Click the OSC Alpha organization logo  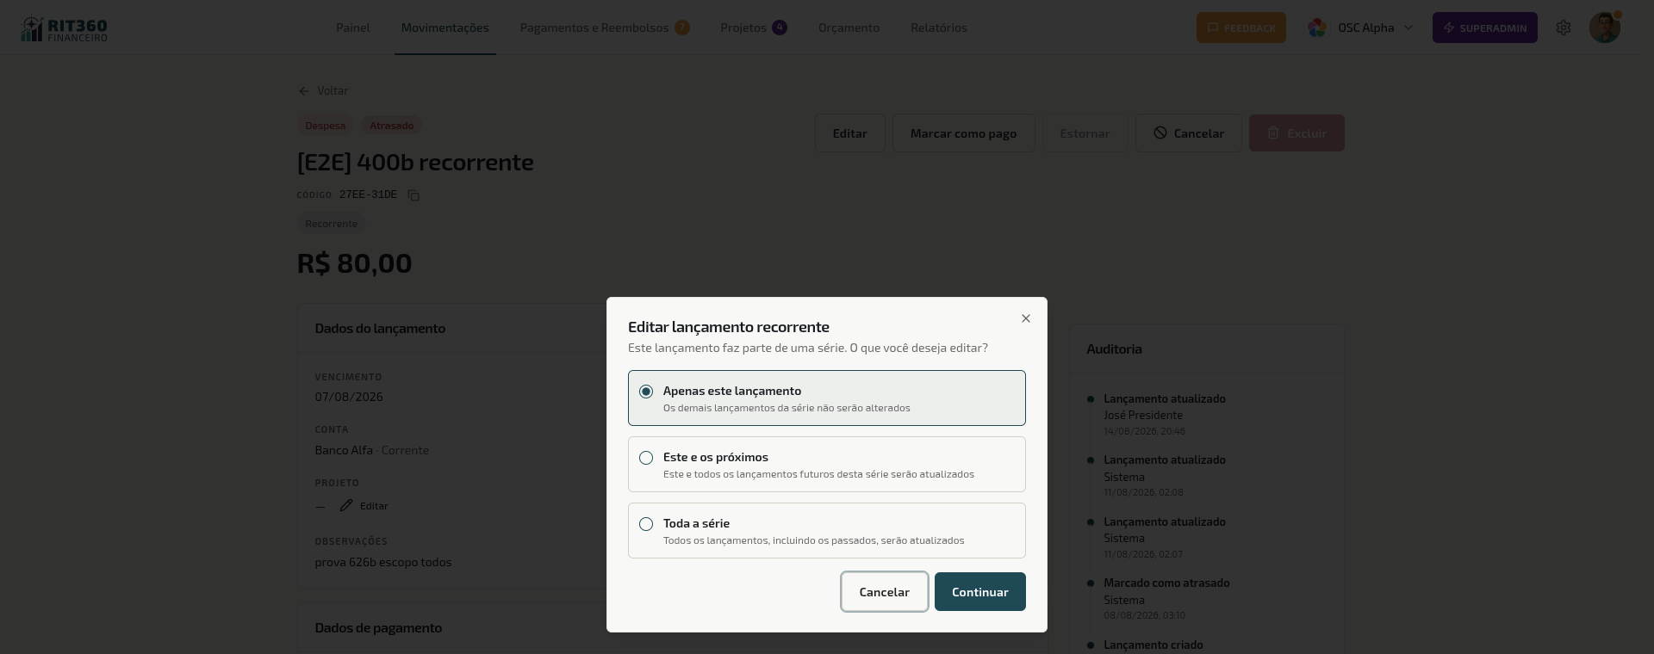(x=1317, y=28)
